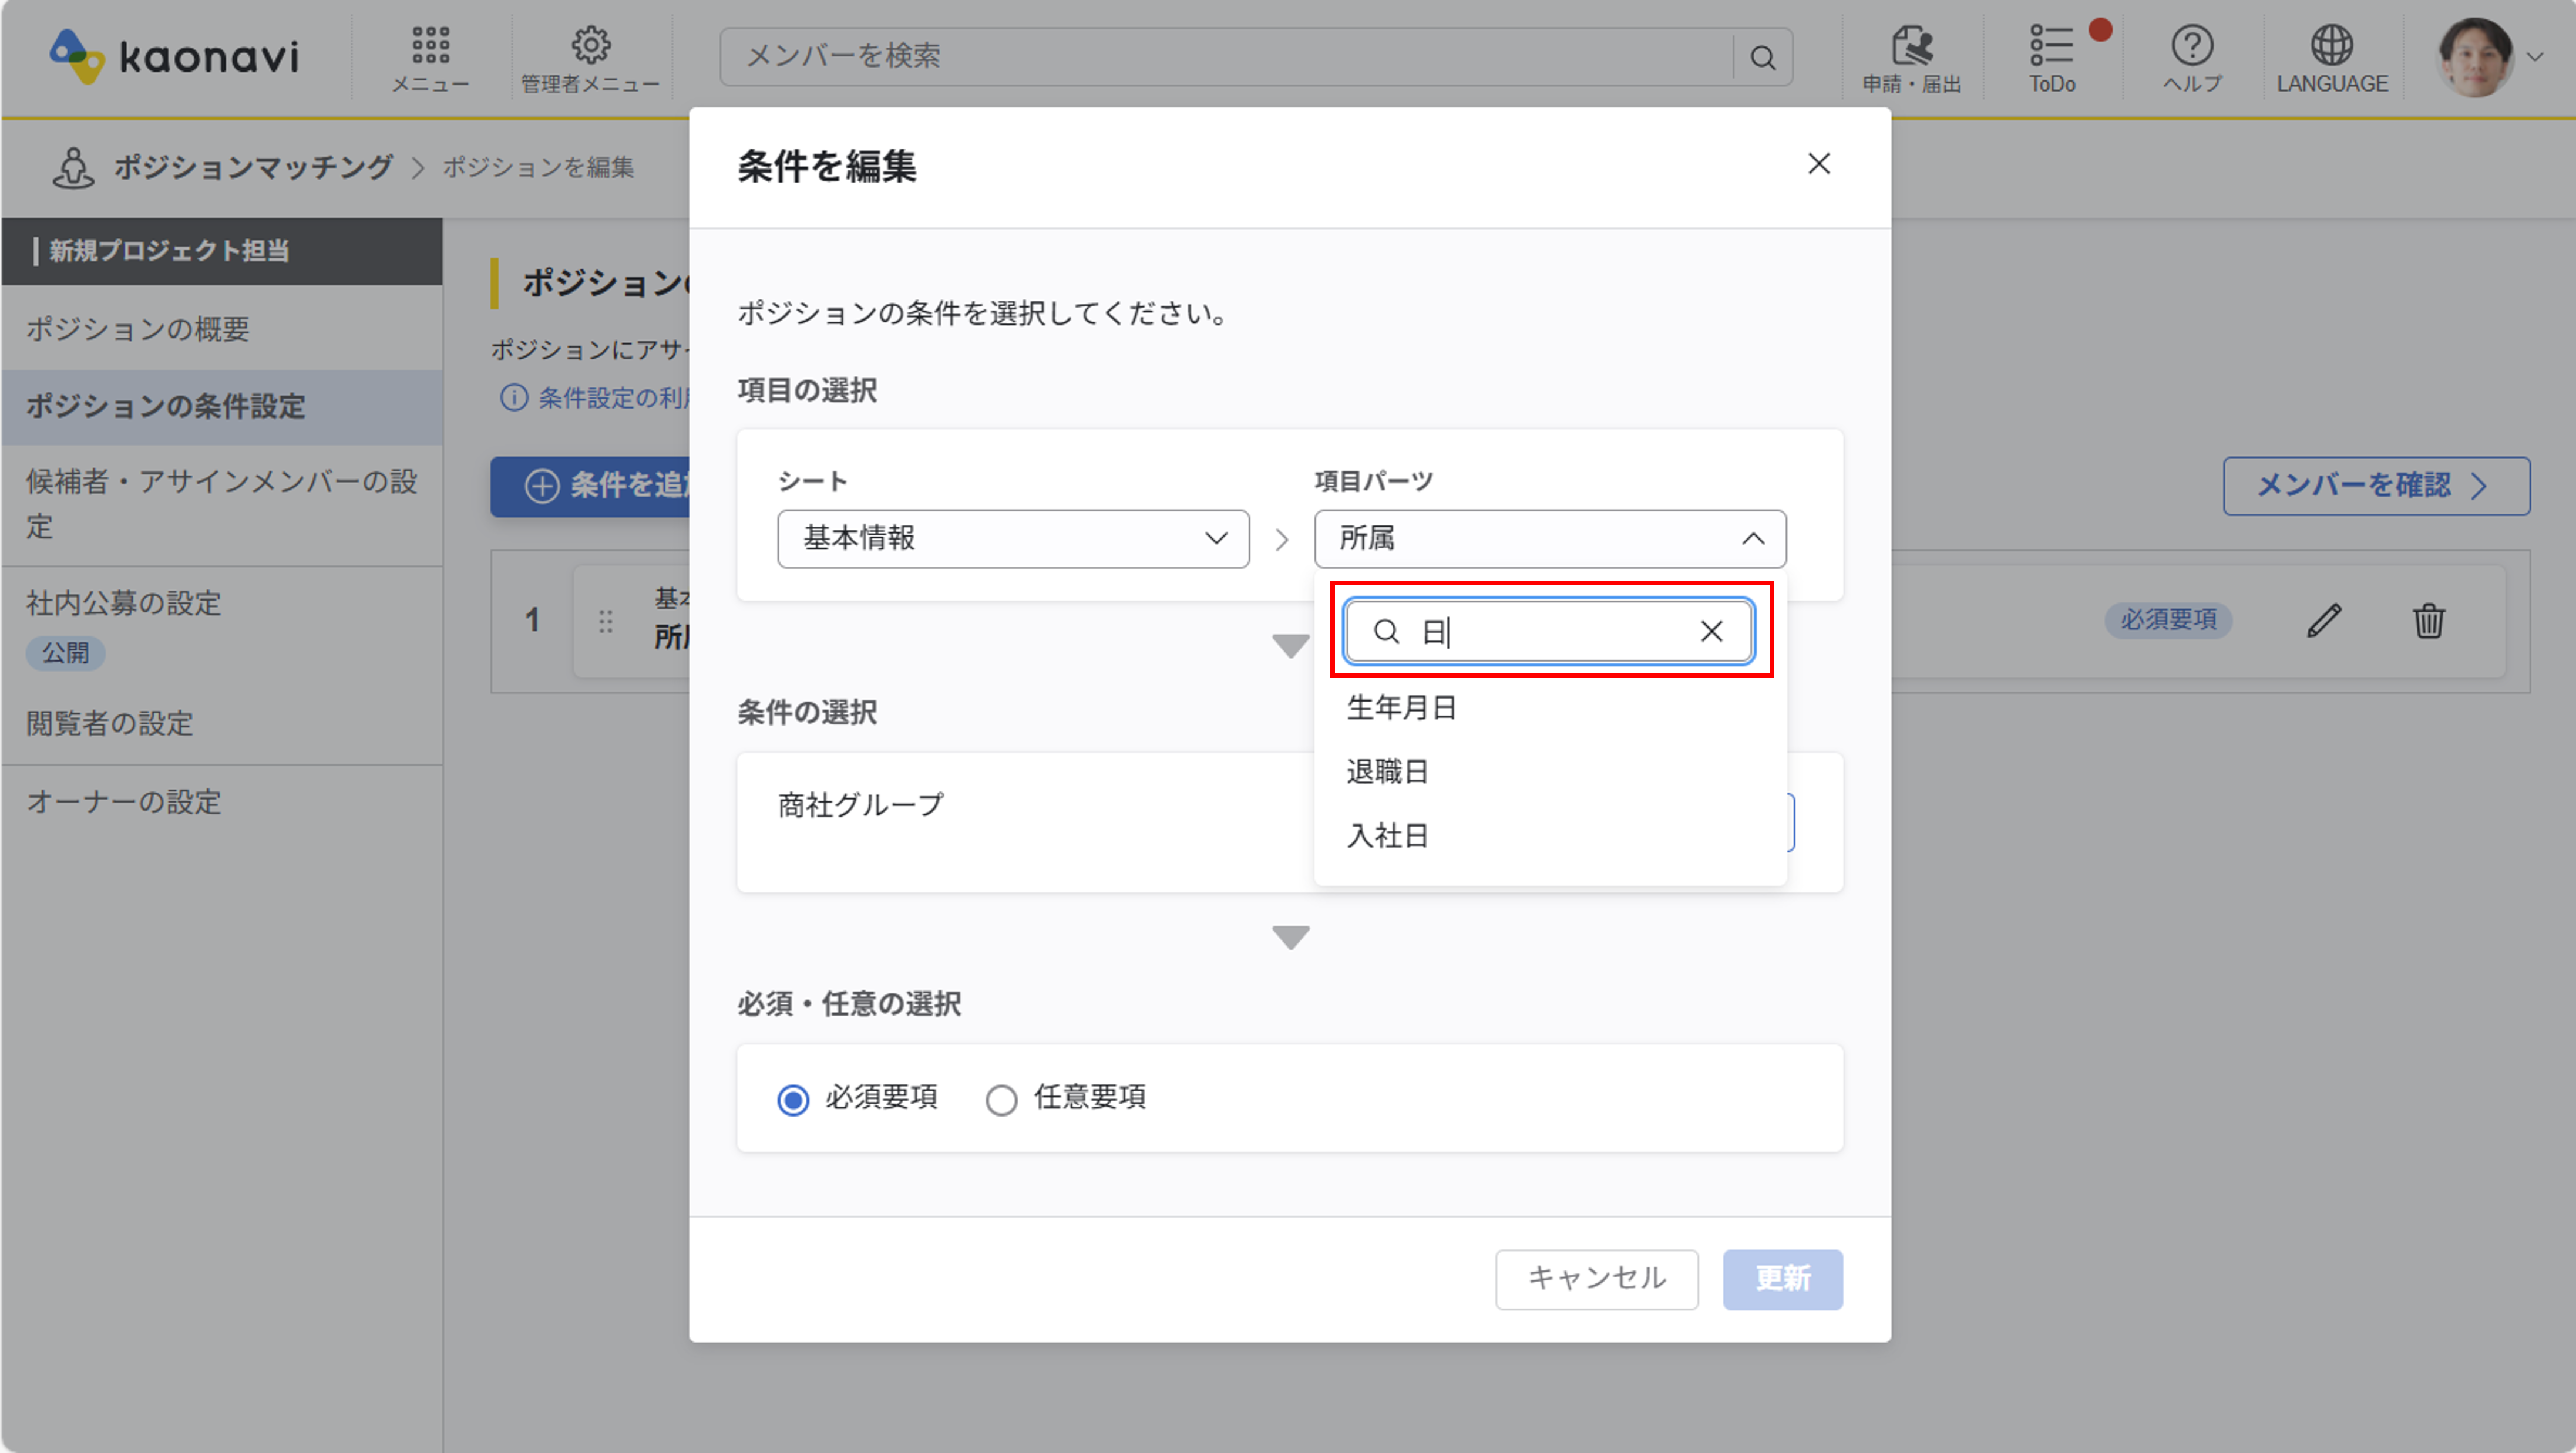
Task: Select the 任意要項 radio button
Action: 1001,1099
